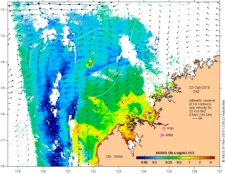Click latitude label '-17'
Viewport: 225px width, 174px height.
(x=3, y=140)
